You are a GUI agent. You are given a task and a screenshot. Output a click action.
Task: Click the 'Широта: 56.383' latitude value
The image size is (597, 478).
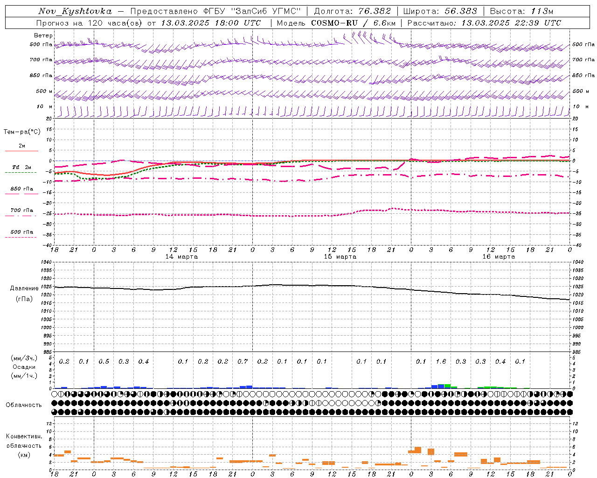click(x=440, y=11)
